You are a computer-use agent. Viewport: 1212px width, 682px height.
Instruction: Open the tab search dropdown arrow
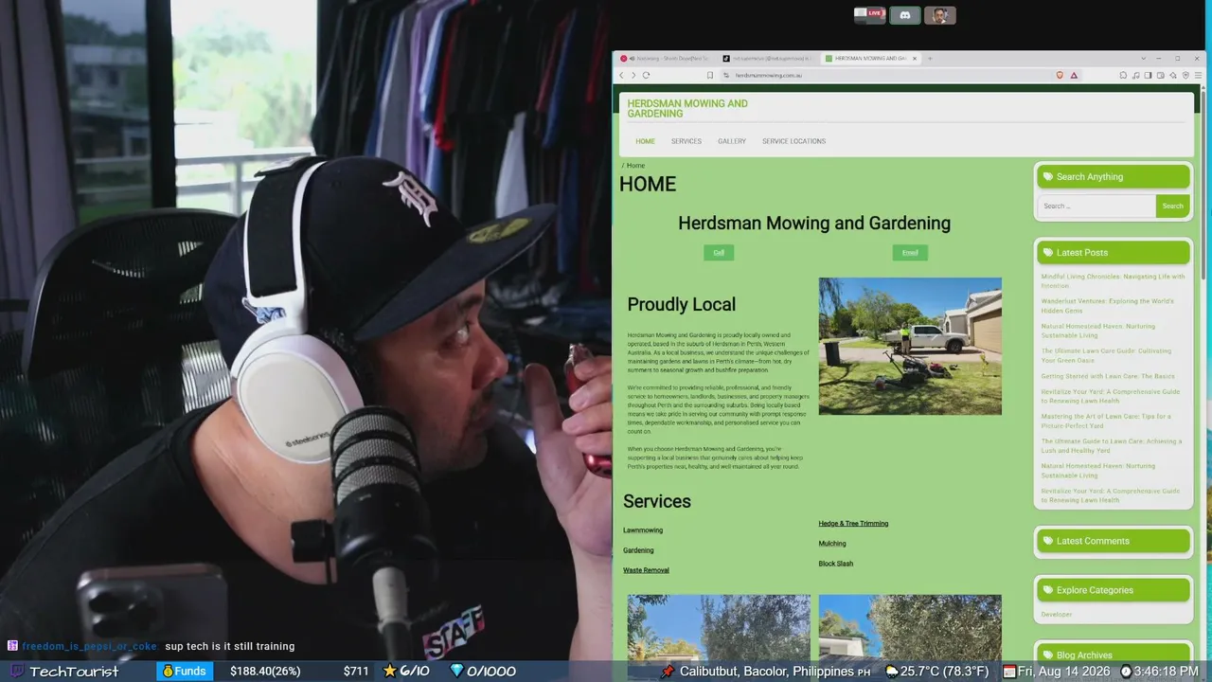[x=1143, y=59]
